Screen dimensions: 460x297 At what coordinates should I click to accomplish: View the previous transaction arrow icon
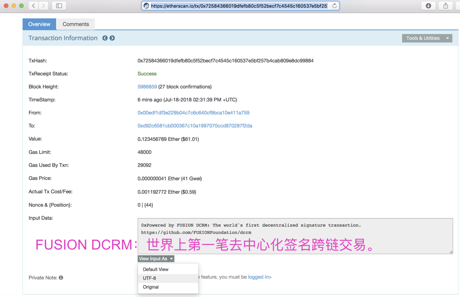point(105,38)
